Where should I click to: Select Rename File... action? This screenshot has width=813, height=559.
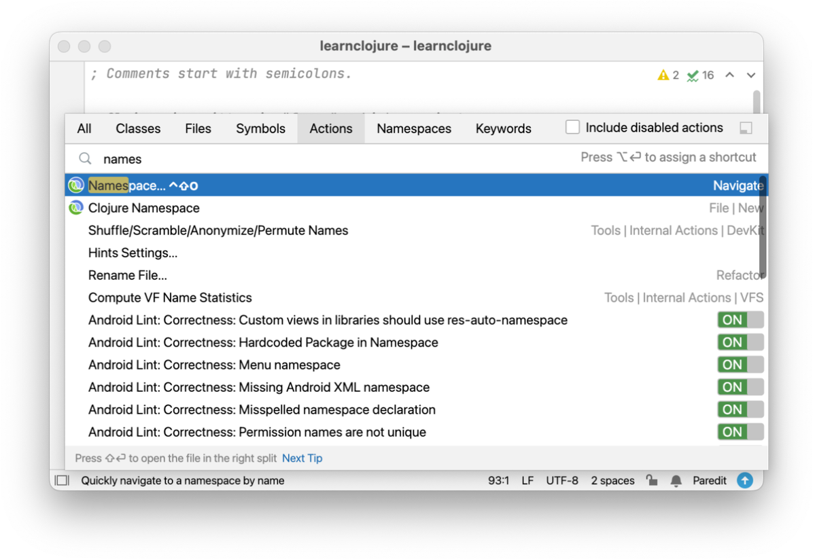(416, 275)
